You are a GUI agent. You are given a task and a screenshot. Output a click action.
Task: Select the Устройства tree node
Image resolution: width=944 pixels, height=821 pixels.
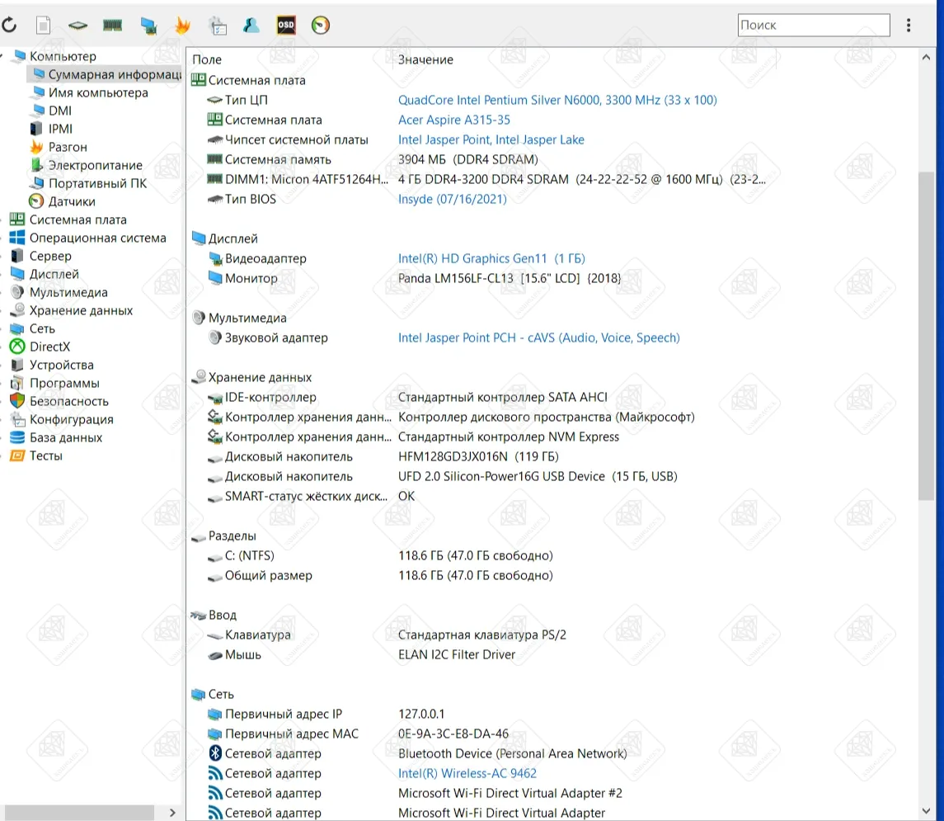[x=61, y=365]
